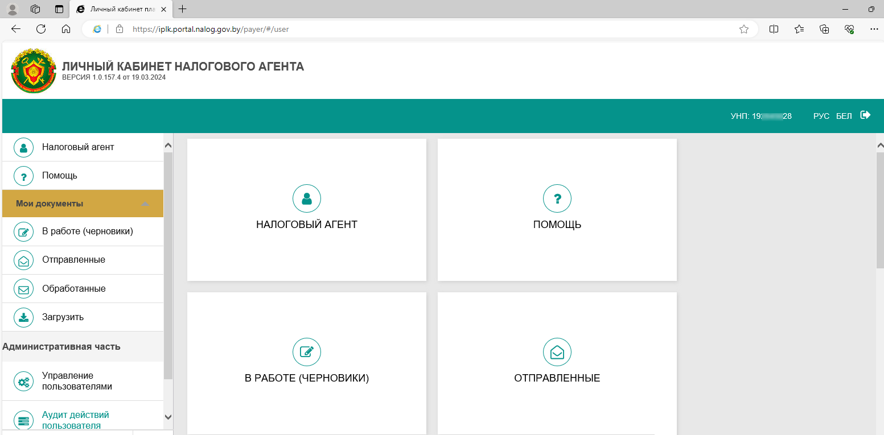Click the Загрузить download icon in sidebar

[x=23, y=317]
